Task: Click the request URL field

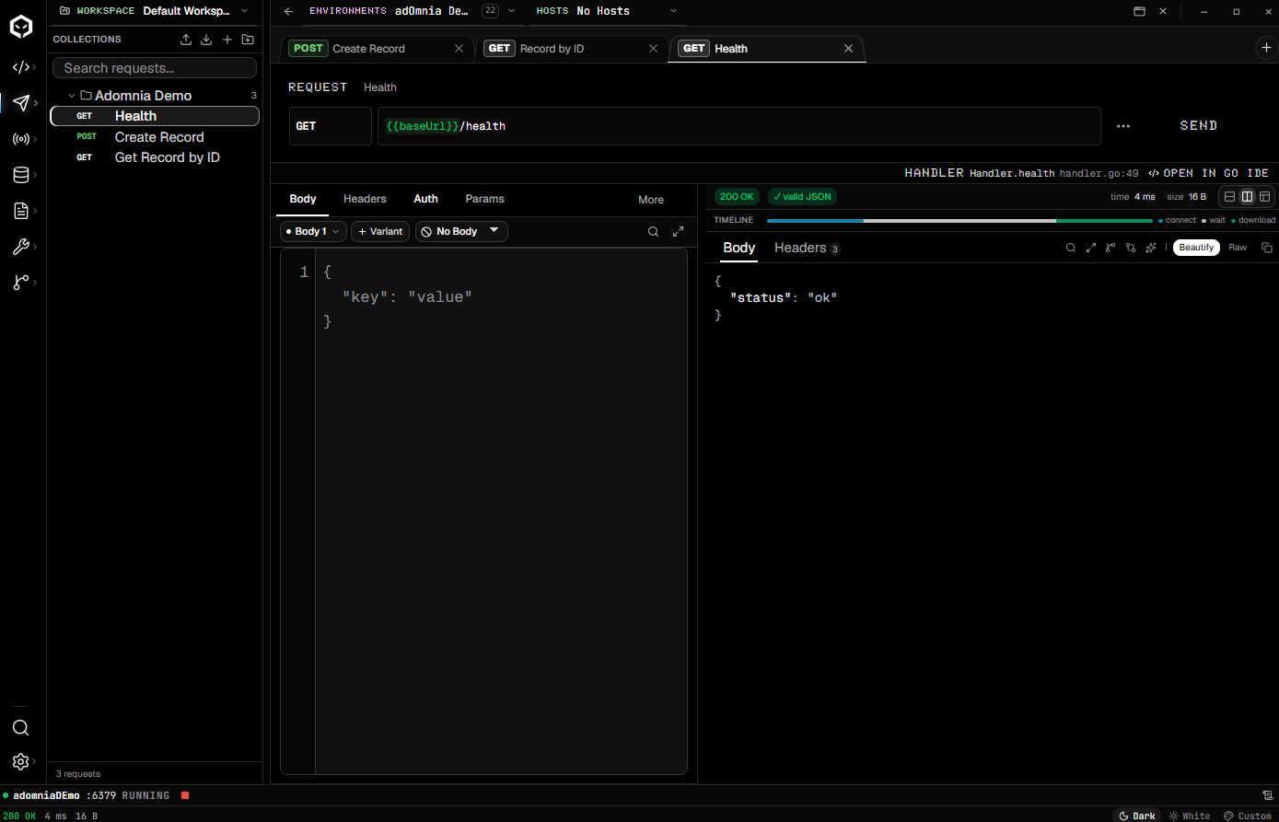Action: pyautogui.click(x=739, y=126)
